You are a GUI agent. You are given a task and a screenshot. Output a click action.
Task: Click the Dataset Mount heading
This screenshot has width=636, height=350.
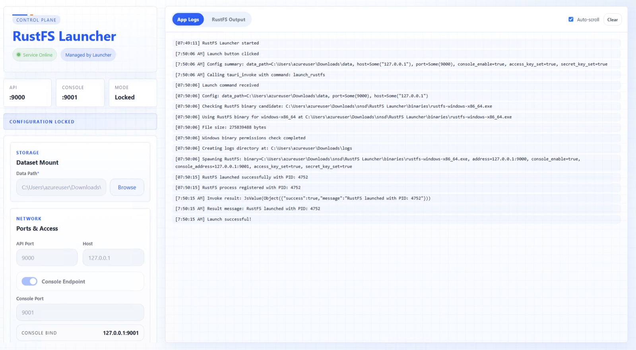coord(37,162)
